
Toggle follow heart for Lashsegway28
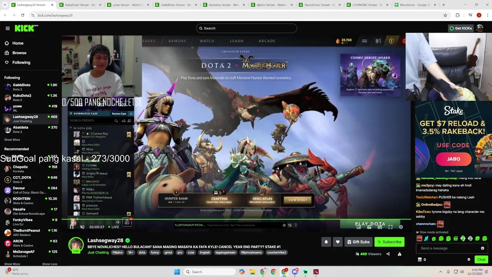(x=337, y=242)
